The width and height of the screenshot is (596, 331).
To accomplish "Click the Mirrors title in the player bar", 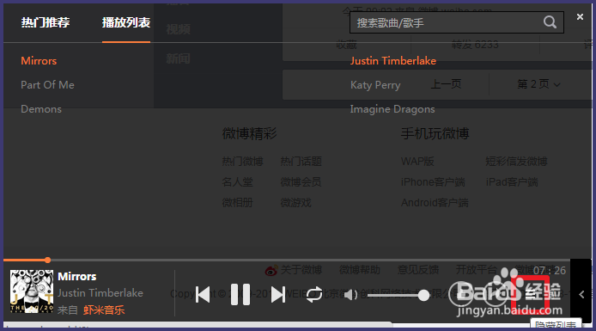I will 76,277.
